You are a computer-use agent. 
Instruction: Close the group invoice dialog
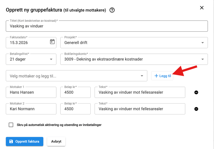pyautogui.click(x=202, y=8)
